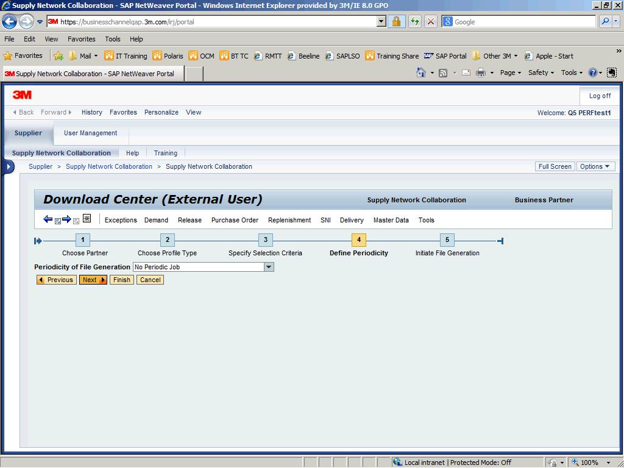Image resolution: width=624 pixels, height=468 pixels.
Task: Open the browser File menu
Action: pos(9,39)
